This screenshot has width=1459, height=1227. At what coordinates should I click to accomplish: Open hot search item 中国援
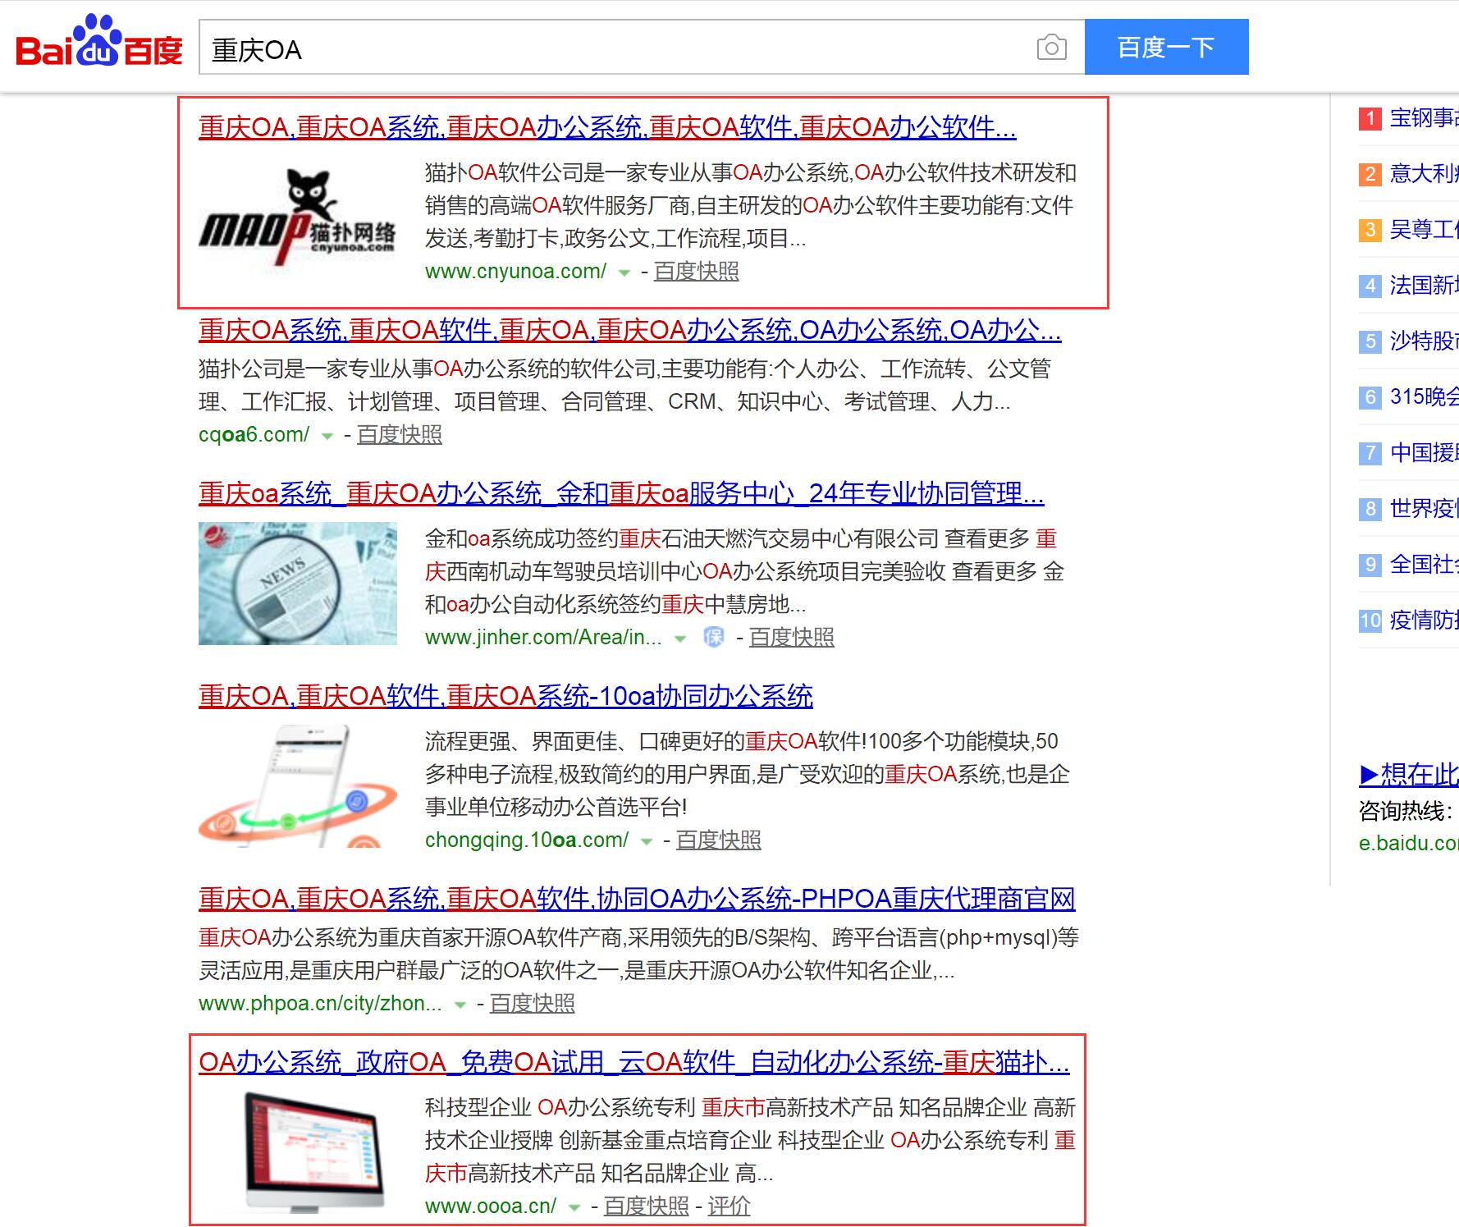point(1424,453)
